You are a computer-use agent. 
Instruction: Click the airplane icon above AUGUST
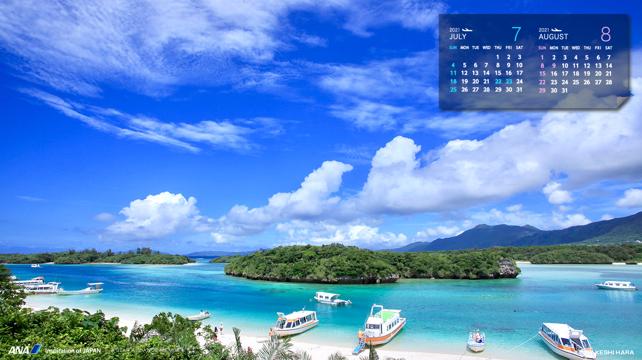pos(556,30)
